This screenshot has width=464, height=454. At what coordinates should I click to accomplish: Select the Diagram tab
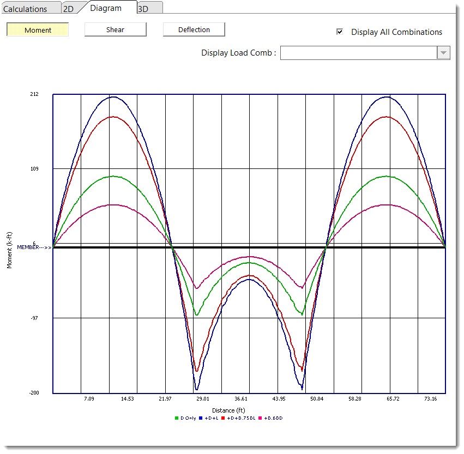106,8
